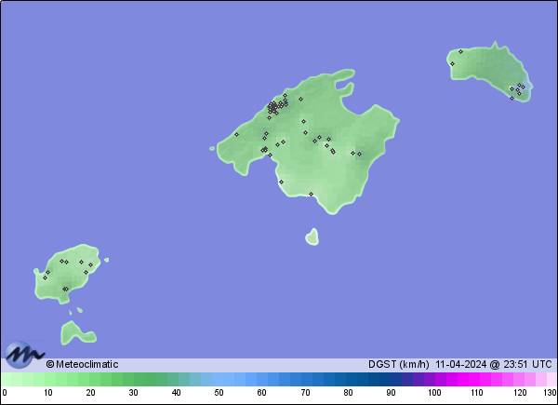Click the 23:51 UTC time text
This screenshot has width=558, height=405.
point(527,364)
